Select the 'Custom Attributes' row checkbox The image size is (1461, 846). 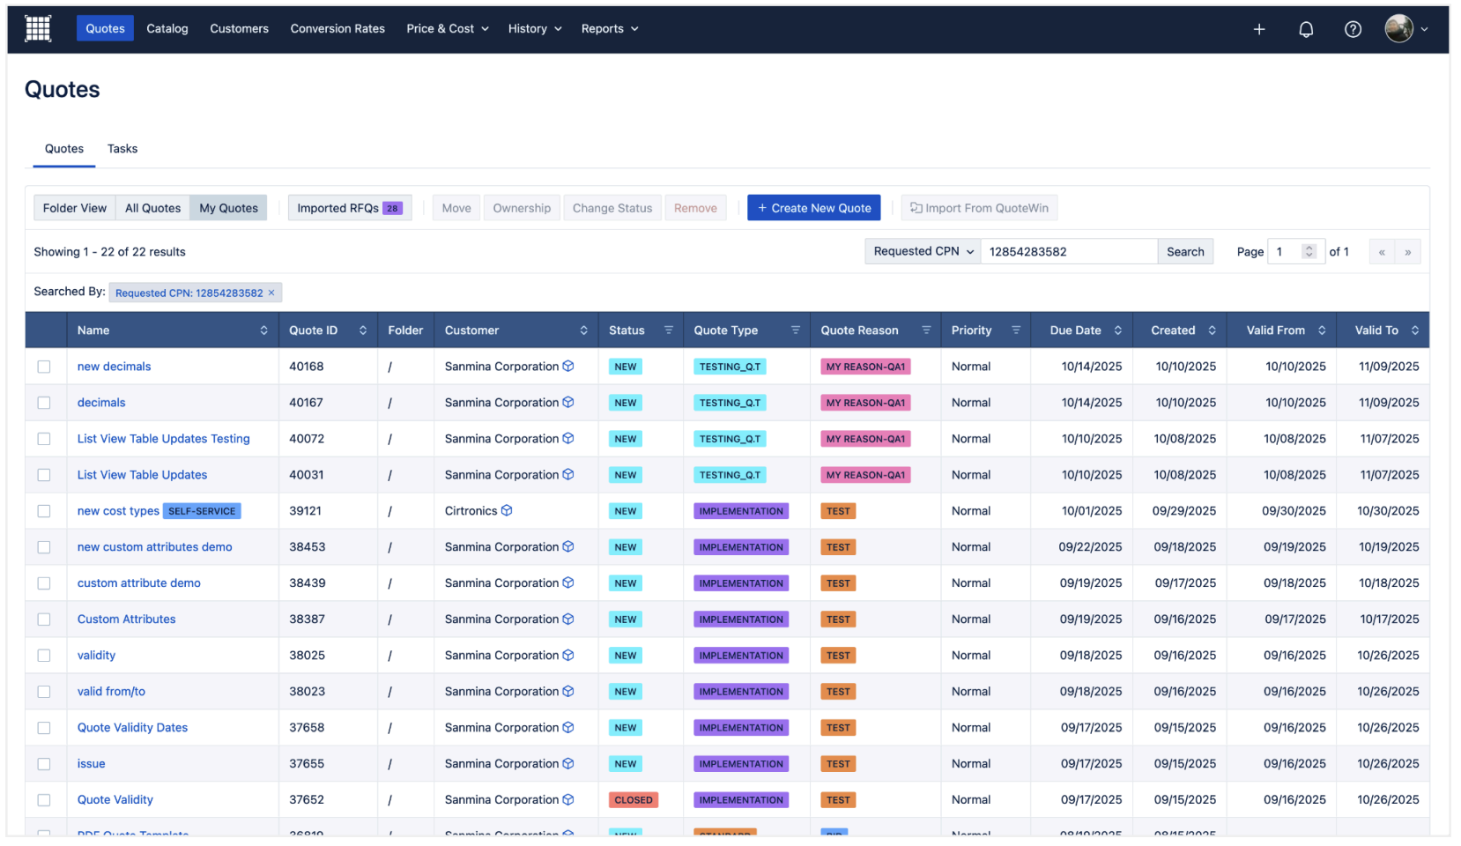[x=44, y=620]
